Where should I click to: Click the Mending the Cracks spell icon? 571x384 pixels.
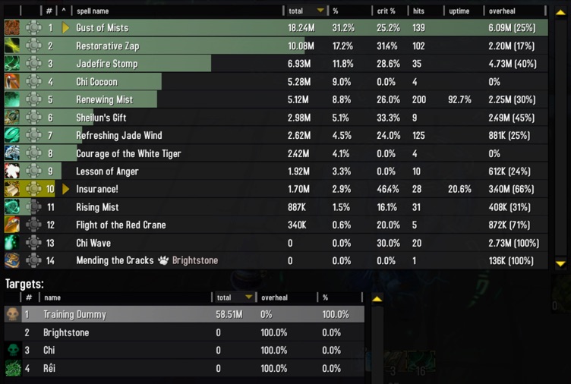pyautogui.click(x=11, y=260)
